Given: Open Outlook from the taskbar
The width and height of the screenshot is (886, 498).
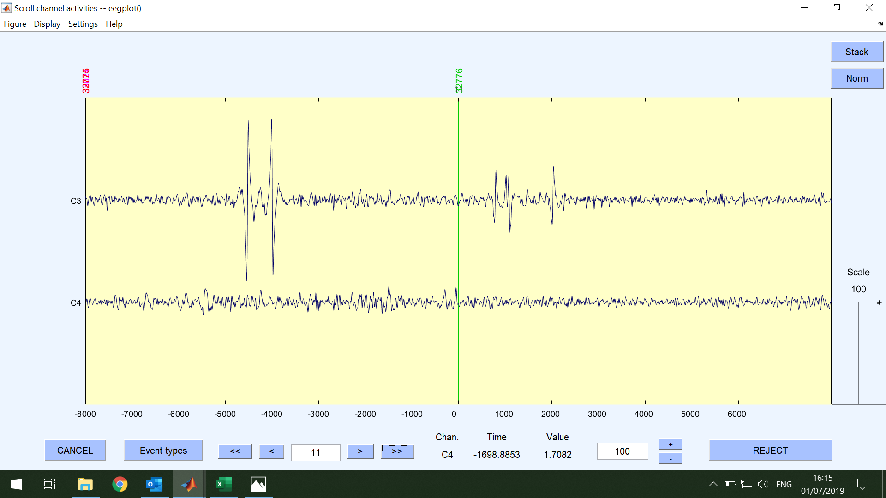Looking at the screenshot, I should point(155,484).
